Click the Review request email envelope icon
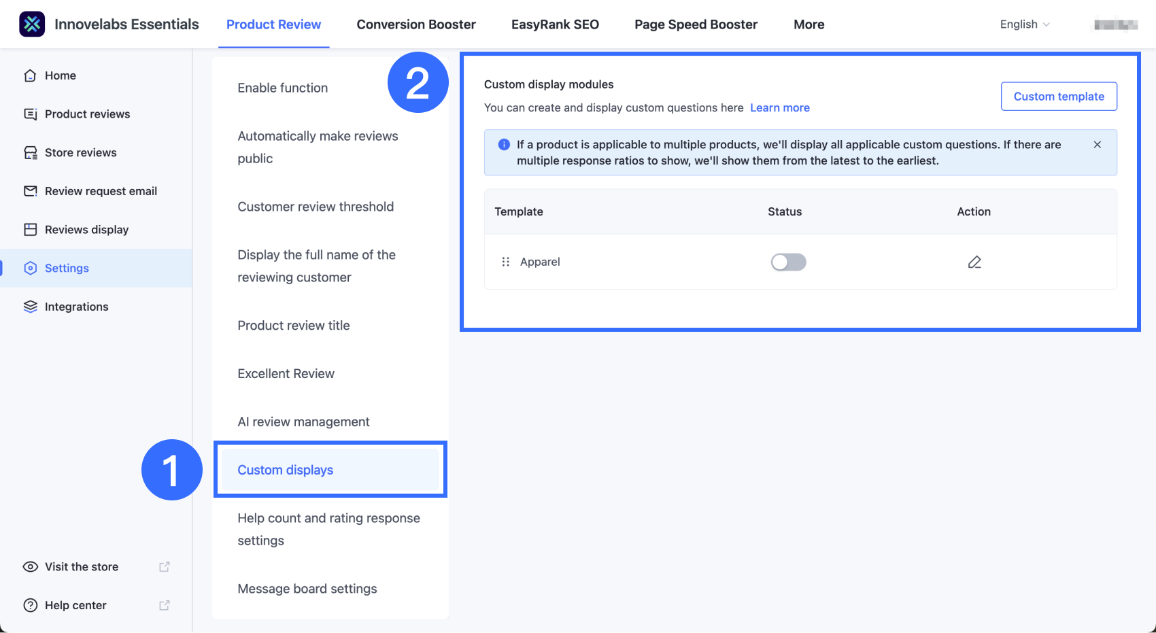This screenshot has height=633, width=1156. (30, 191)
